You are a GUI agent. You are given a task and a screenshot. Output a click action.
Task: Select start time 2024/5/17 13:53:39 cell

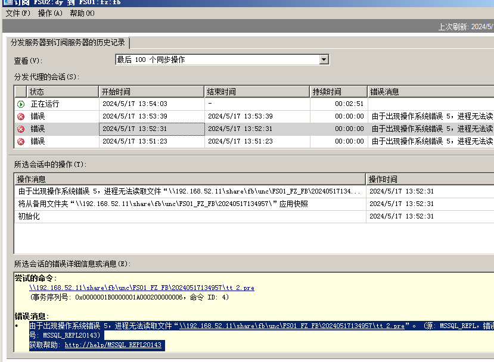151,117
